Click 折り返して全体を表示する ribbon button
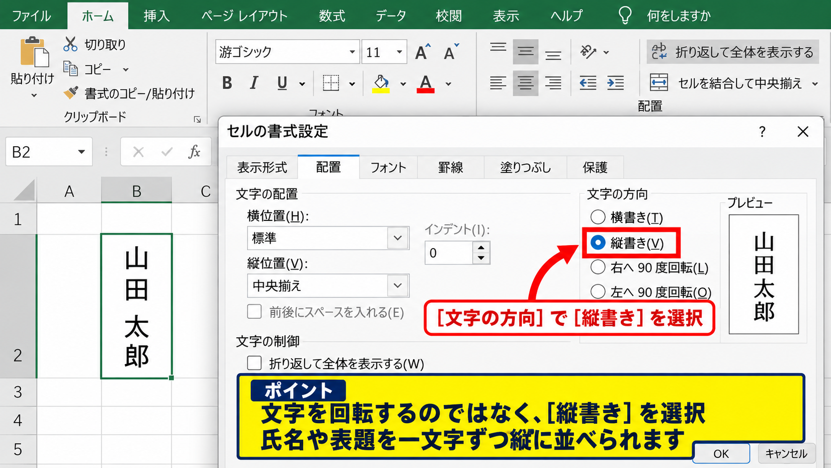 click(733, 52)
